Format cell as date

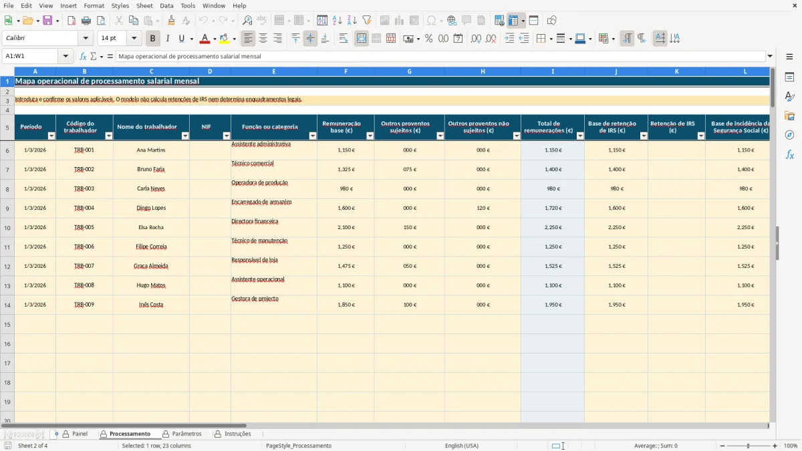click(x=458, y=39)
